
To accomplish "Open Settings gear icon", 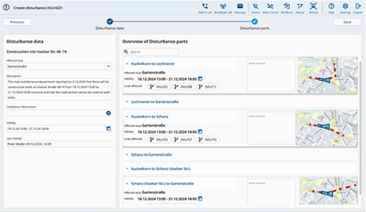I will click(345, 6).
